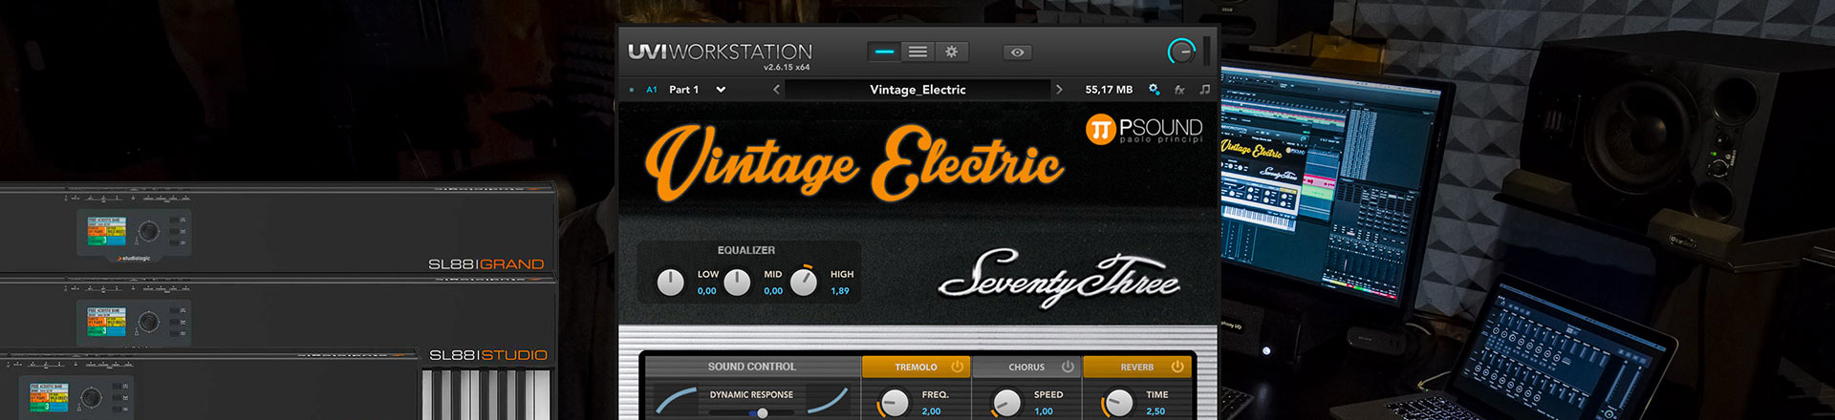The width and height of the screenshot is (1835, 420).
Task: Click the TIME value 2,50
Action: pos(1155,411)
